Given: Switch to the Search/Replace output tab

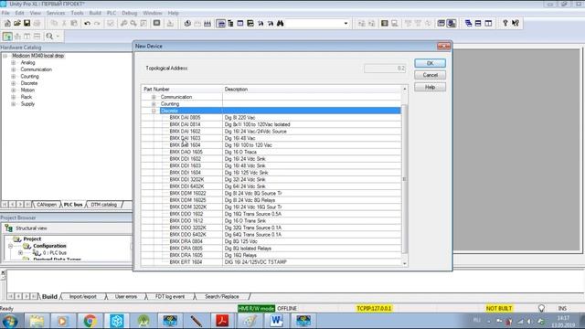Looking at the screenshot, I should tap(221, 296).
